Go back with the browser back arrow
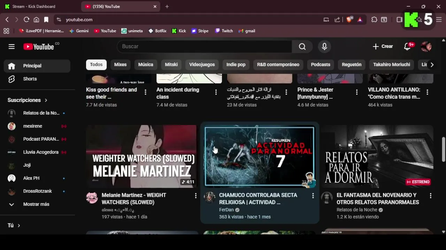This screenshot has width=446, height=250. click(7, 20)
